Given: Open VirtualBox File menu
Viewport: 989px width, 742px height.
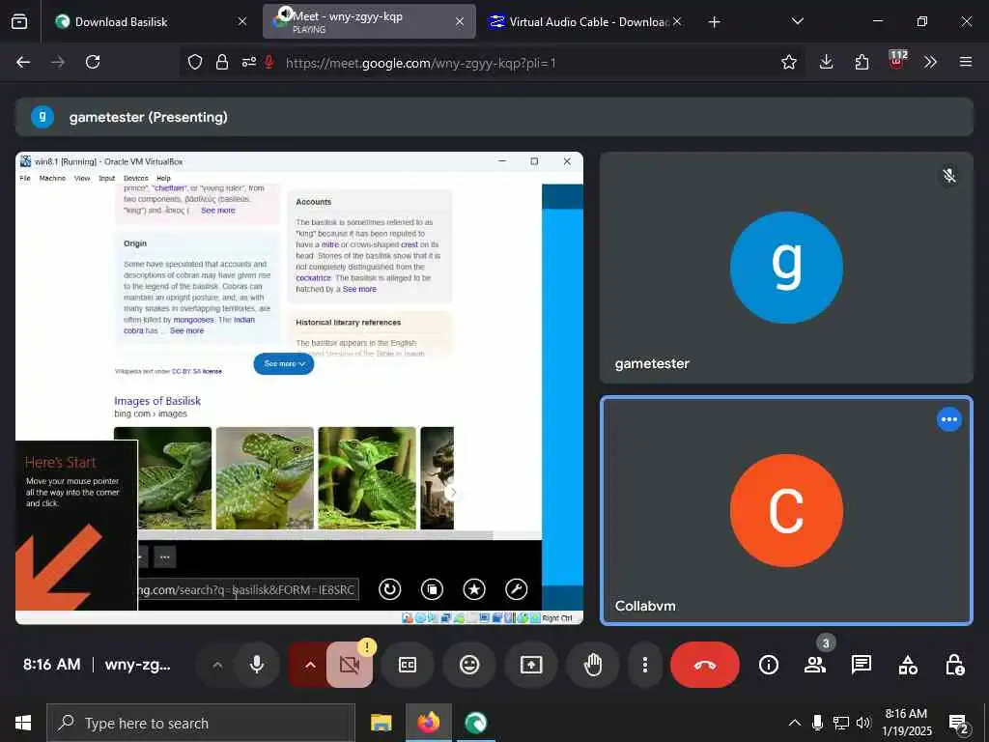Looking at the screenshot, I should point(25,179).
